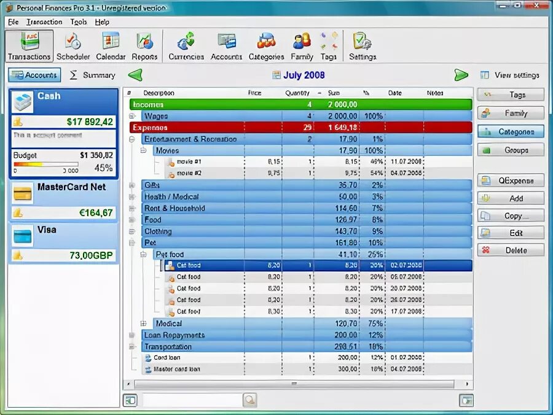The width and height of the screenshot is (553, 415).
Task: Open the Scheduler tool
Action: pos(73,46)
